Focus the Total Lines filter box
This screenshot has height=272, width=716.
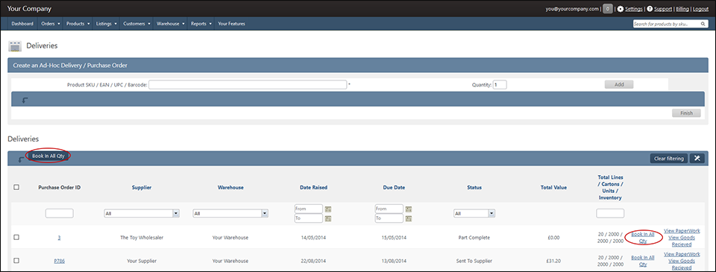pos(610,213)
